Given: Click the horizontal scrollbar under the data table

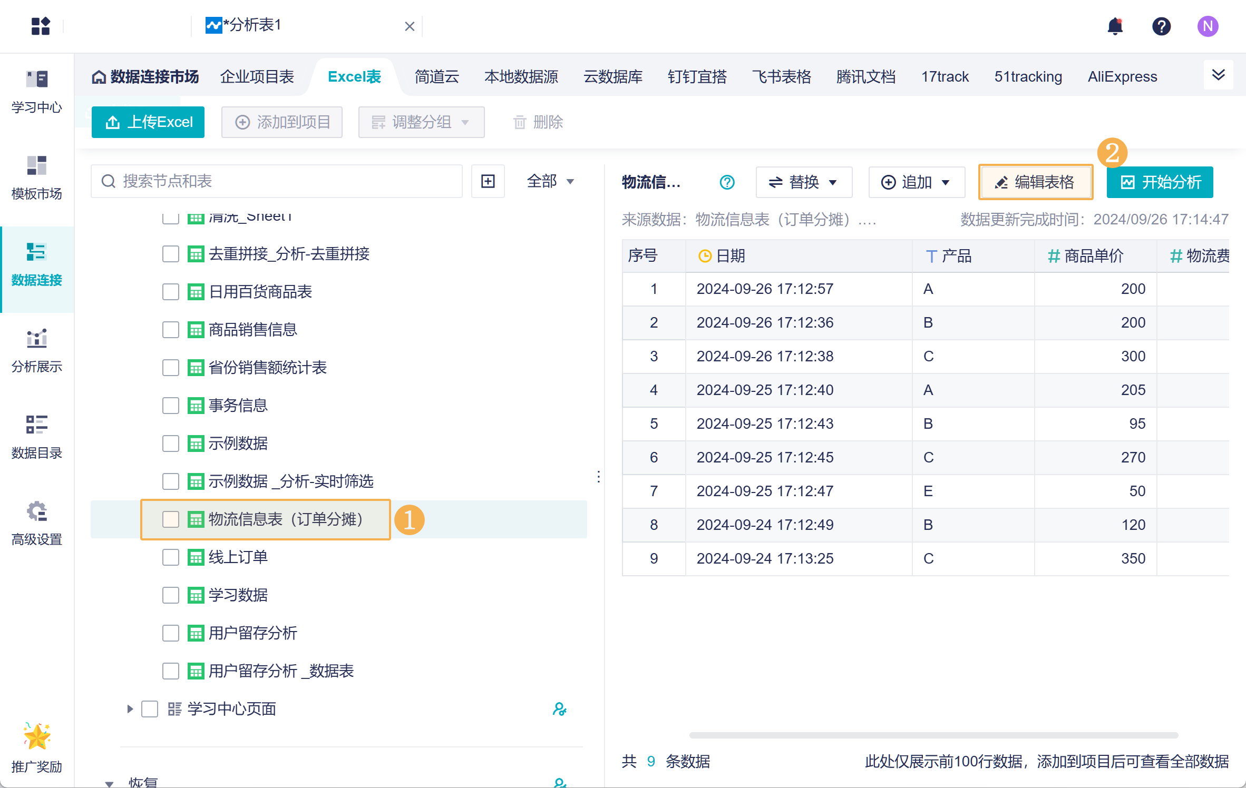Looking at the screenshot, I should [933, 735].
